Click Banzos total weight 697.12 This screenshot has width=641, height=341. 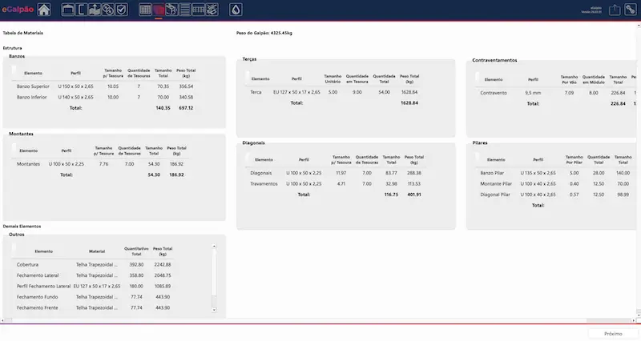(186, 108)
